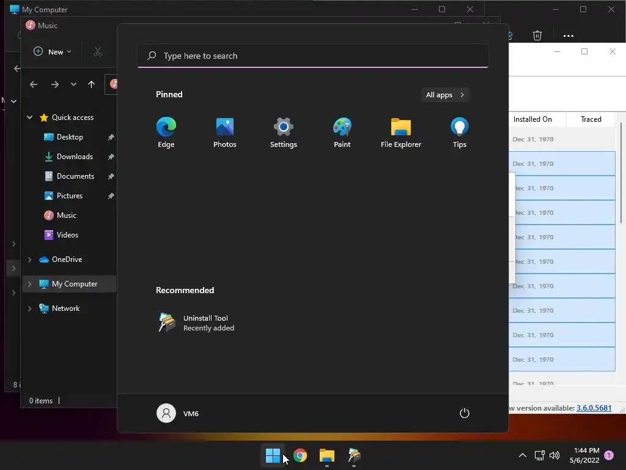Click pin icon next to Downloads
The width and height of the screenshot is (626, 470).
[x=111, y=157]
